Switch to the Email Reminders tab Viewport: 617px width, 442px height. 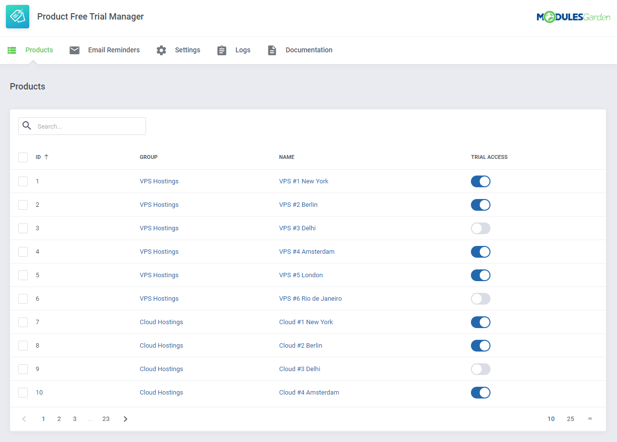pyautogui.click(x=113, y=50)
